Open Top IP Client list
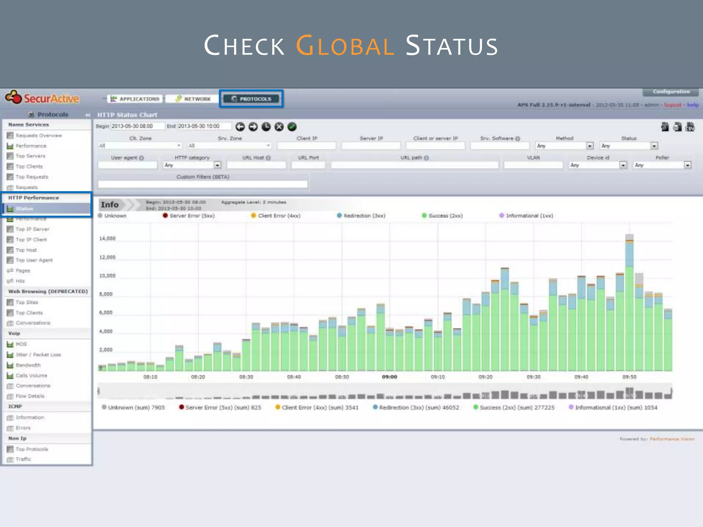This screenshot has width=703, height=527. [31, 239]
